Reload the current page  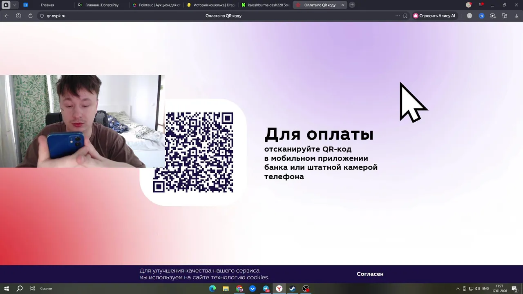tap(30, 16)
